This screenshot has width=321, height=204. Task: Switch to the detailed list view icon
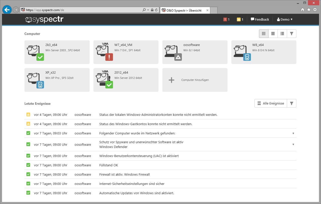tap(282, 33)
